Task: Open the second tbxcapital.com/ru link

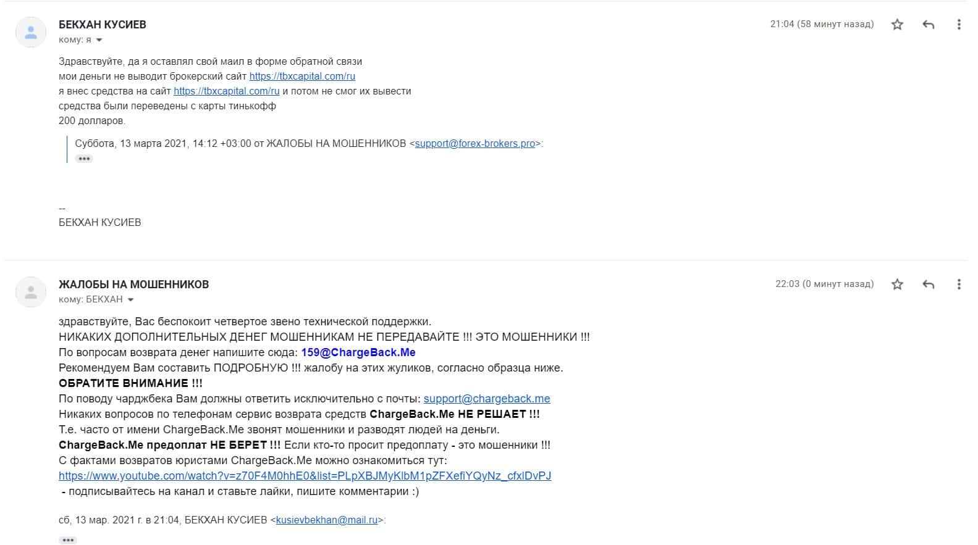Action: point(227,91)
